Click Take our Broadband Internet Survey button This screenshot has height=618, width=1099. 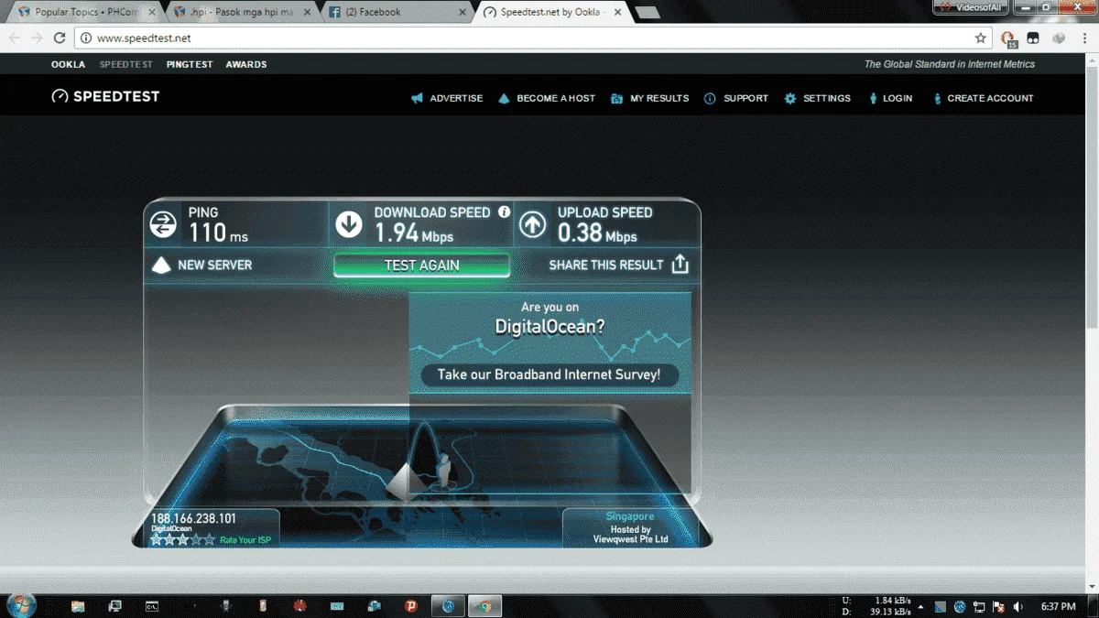point(549,374)
